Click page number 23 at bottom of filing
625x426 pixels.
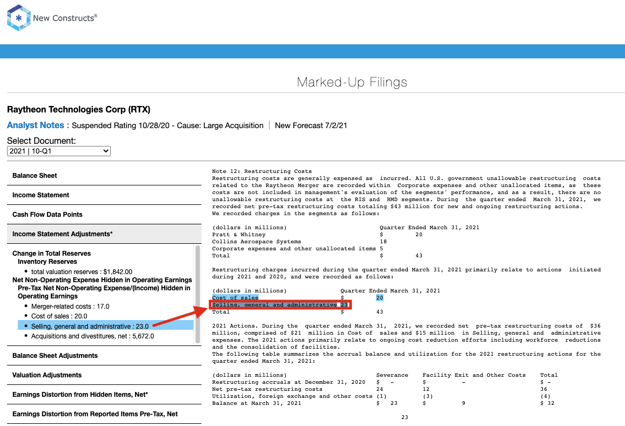tap(405, 417)
